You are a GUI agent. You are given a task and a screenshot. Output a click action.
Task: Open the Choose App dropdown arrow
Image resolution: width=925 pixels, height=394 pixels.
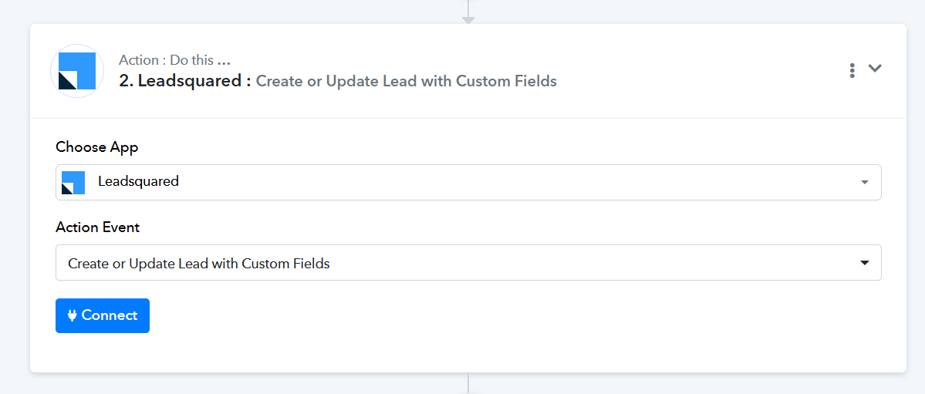tap(865, 183)
